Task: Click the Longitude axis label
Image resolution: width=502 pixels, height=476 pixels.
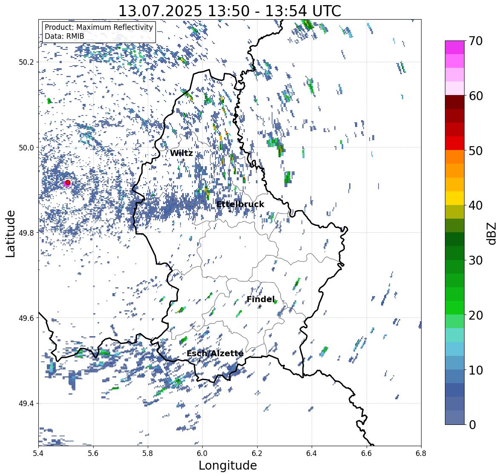Action: [228, 465]
